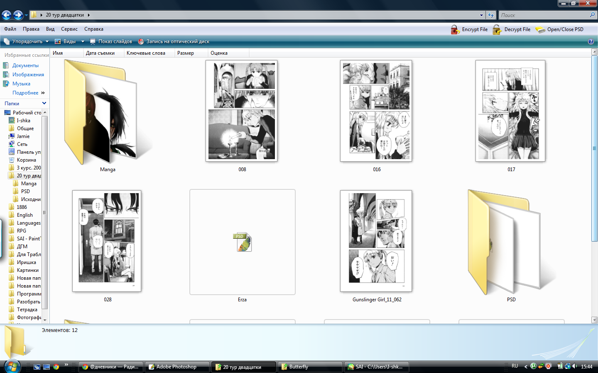Click the arrow after 20 тур двадцатки breadcrumb
This screenshot has height=373, width=598.
click(88, 15)
